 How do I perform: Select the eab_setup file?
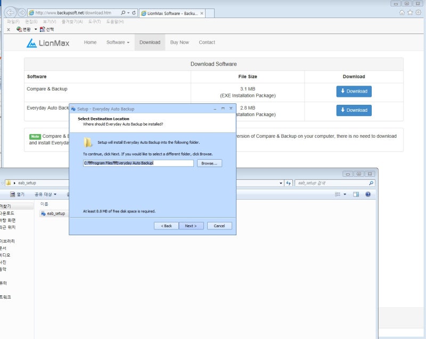pyautogui.click(x=53, y=213)
